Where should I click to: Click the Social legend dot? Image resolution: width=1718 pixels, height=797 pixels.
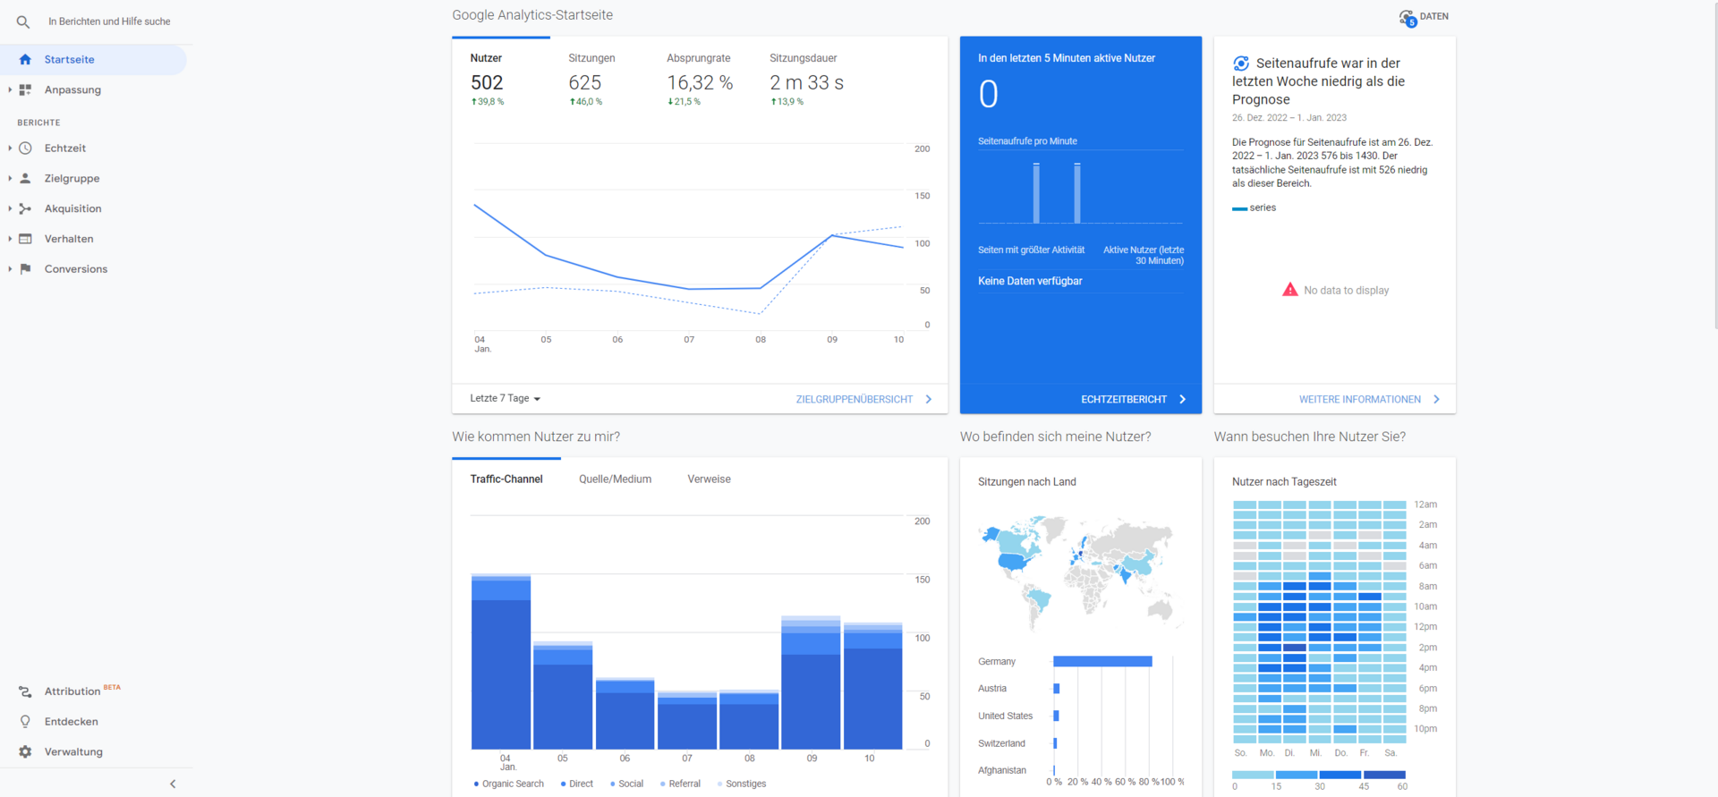(613, 784)
